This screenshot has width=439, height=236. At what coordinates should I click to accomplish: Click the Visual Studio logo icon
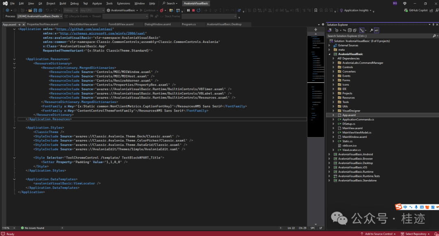5,3
